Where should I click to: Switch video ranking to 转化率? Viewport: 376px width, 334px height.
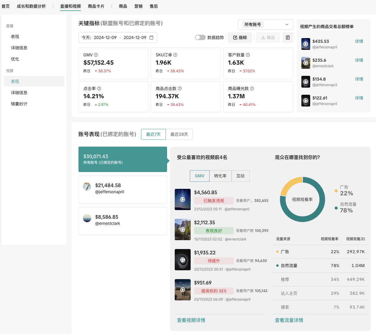[220, 176]
